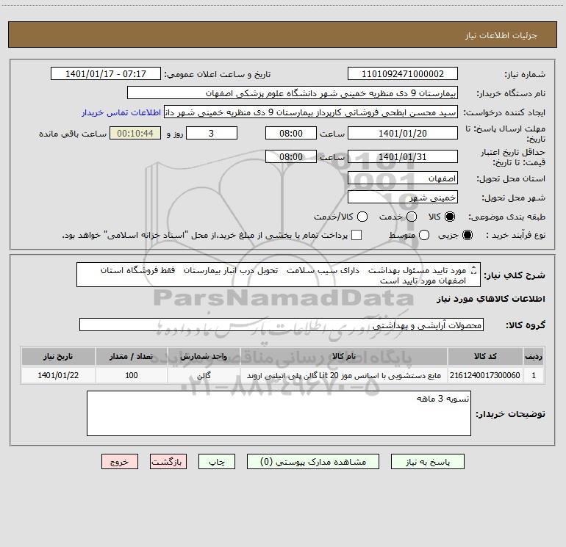Click the اطلاعات کالاهای مورد نیاز section title
The image size is (566, 547).
pos(491,299)
